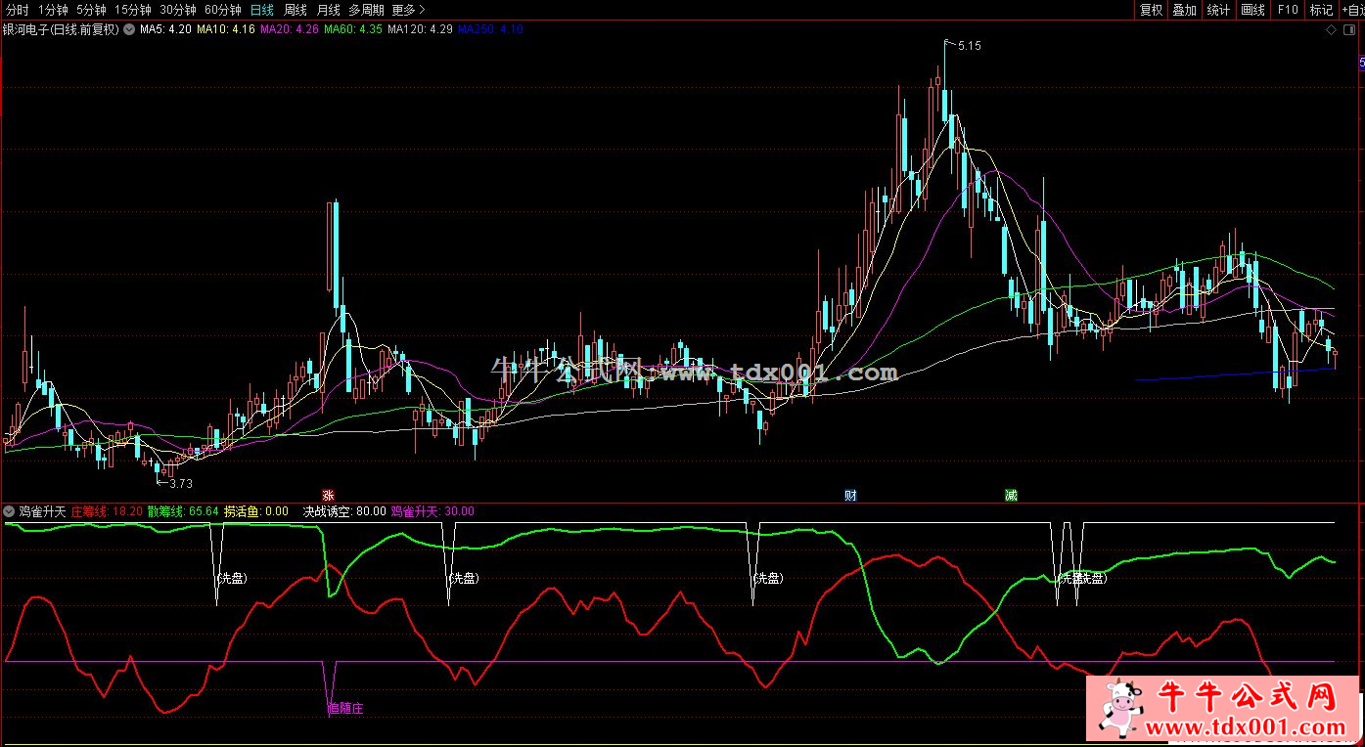Screen dimensions: 1365x747
Task: Switch to 月线 monthly chart
Action: pyautogui.click(x=328, y=10)
